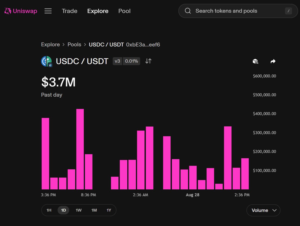Click the last volume bar above 2:36 PM
The image size is (300, 226).
(x=245, y=174)
